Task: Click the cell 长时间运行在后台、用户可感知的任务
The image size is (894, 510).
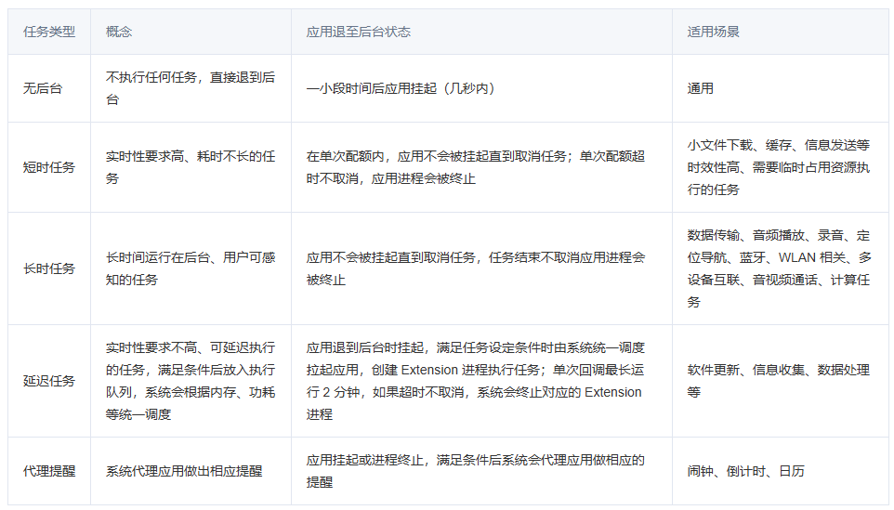Action: point(191,268)
